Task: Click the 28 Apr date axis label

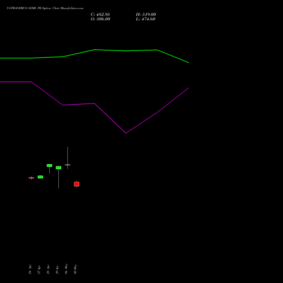Action: coord(48,269)
